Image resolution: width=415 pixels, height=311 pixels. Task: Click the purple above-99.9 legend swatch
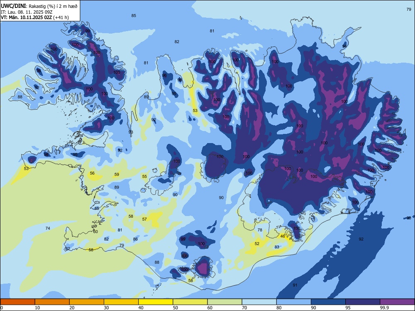click(x=397, y=302)
